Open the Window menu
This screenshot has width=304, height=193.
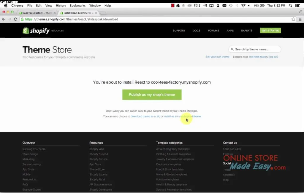point(95,5)
